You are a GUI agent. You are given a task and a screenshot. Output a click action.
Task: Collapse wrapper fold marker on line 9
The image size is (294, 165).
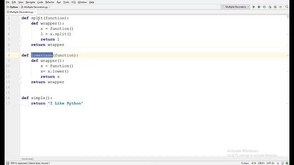[x=20, y=60]
